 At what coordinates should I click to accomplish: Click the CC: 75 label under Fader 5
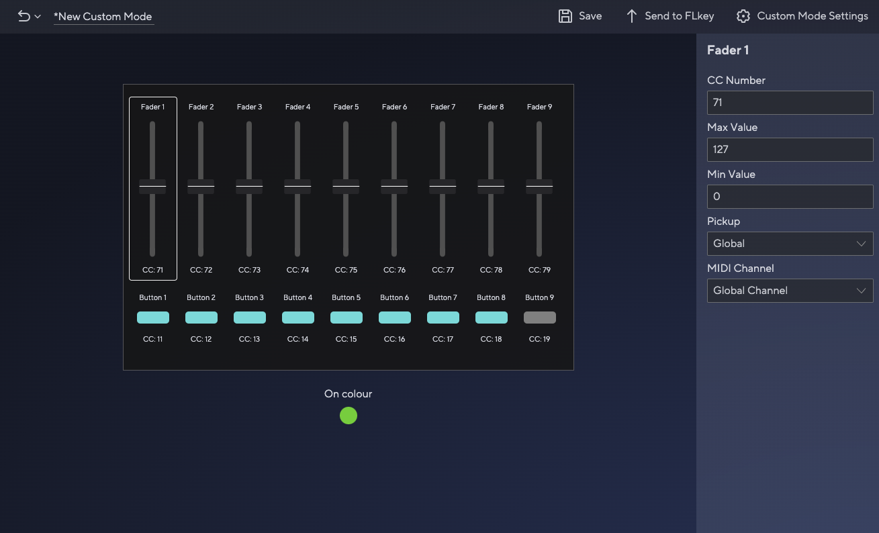tap(346, 270)
